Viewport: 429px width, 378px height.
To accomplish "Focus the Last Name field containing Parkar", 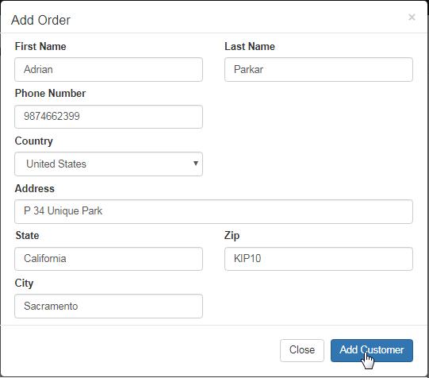I will 319,69.
